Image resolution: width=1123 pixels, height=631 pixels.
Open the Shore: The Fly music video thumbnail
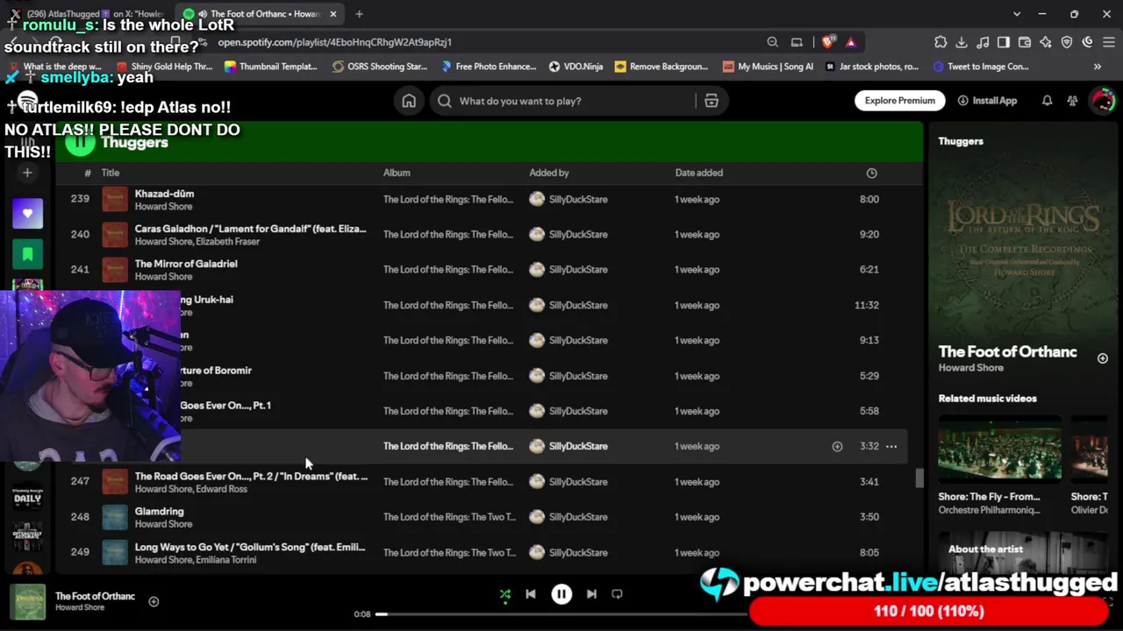[x=1000, y=449]
